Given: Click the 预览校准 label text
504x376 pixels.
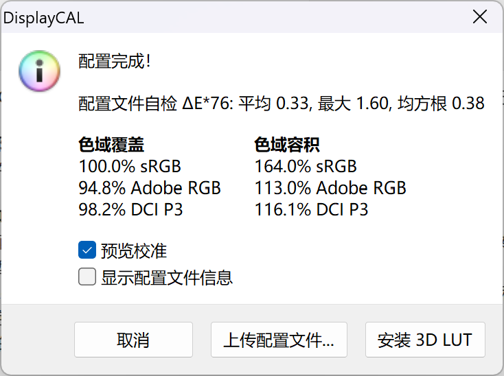Looking at the screenshot, I should tap(134, 250).
